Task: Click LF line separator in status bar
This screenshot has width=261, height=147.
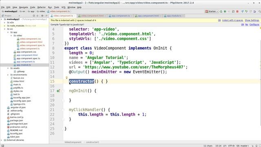Action: pyautogui.click(x=225, y=146)
